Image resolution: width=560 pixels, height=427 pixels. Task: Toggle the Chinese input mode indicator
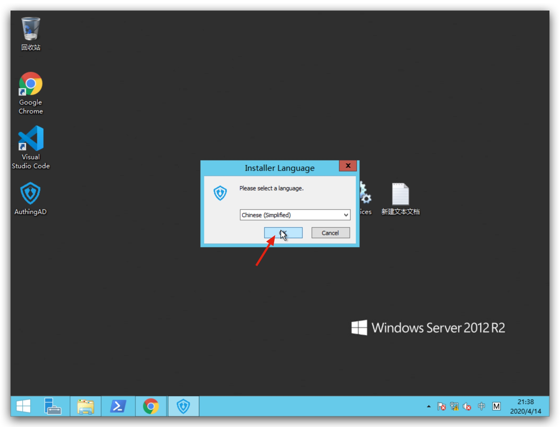482,406
